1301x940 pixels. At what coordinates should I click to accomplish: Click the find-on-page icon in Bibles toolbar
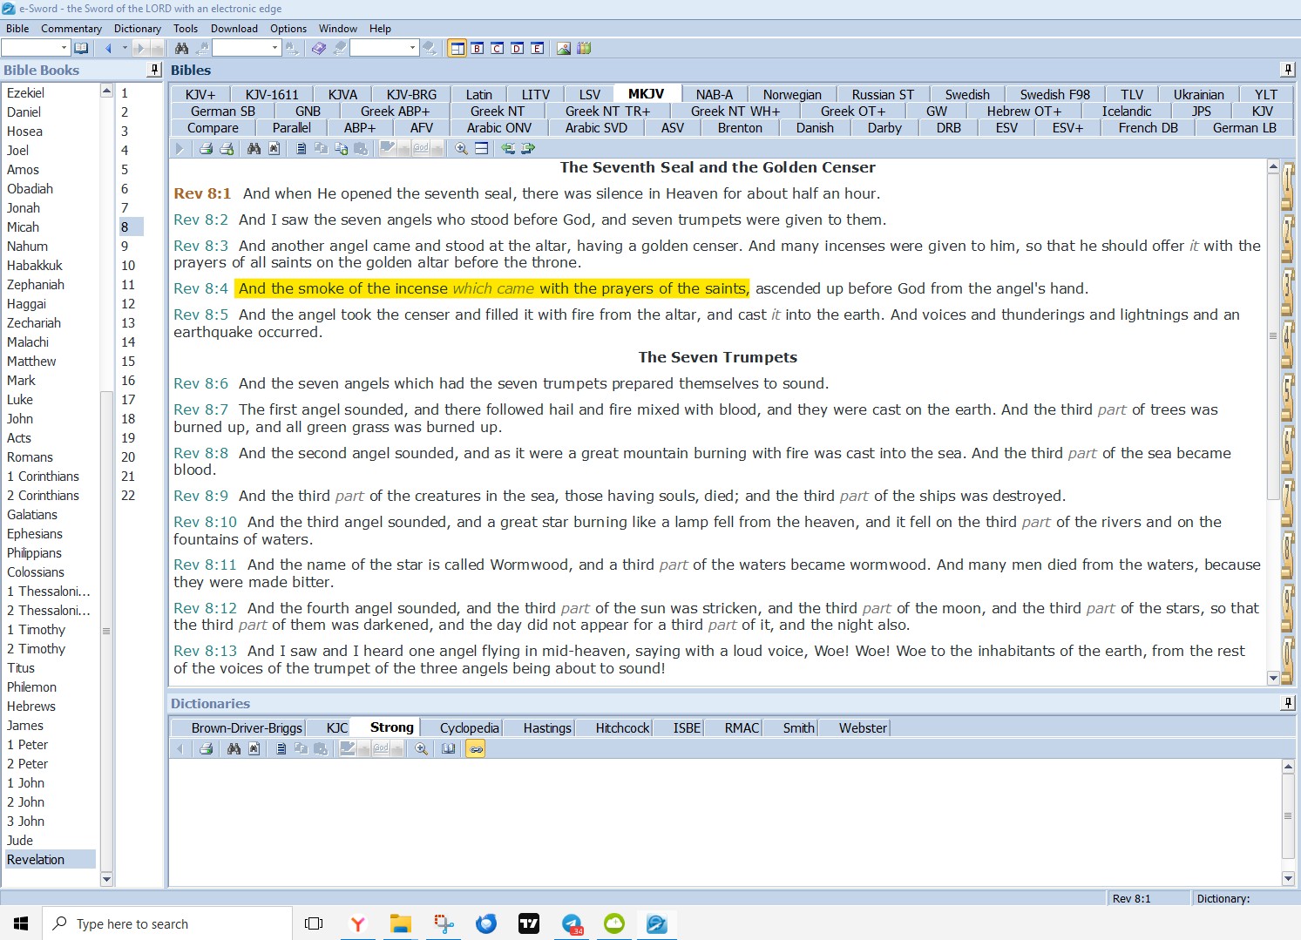[x=274, y=149]
